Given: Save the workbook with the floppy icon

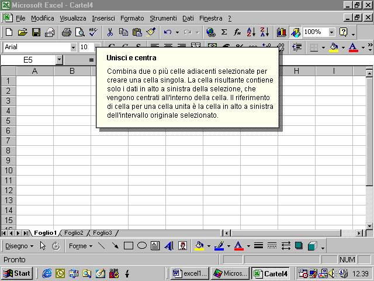Looking at the screenshot, I should pos(36,32).
